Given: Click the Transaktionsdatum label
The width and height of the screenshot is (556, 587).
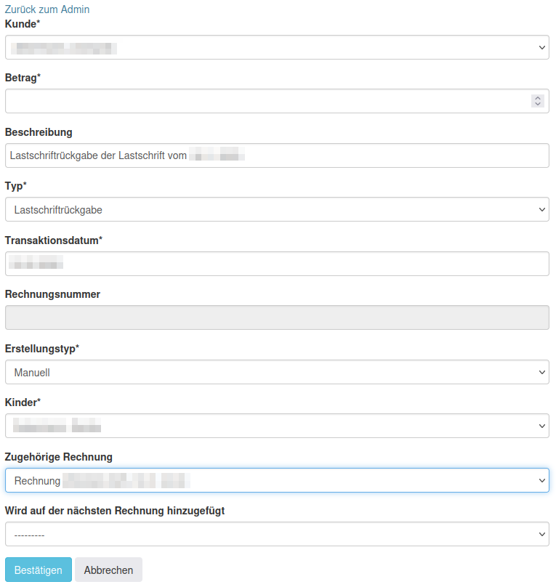Looking at the screenshot, I should point(53,240).
